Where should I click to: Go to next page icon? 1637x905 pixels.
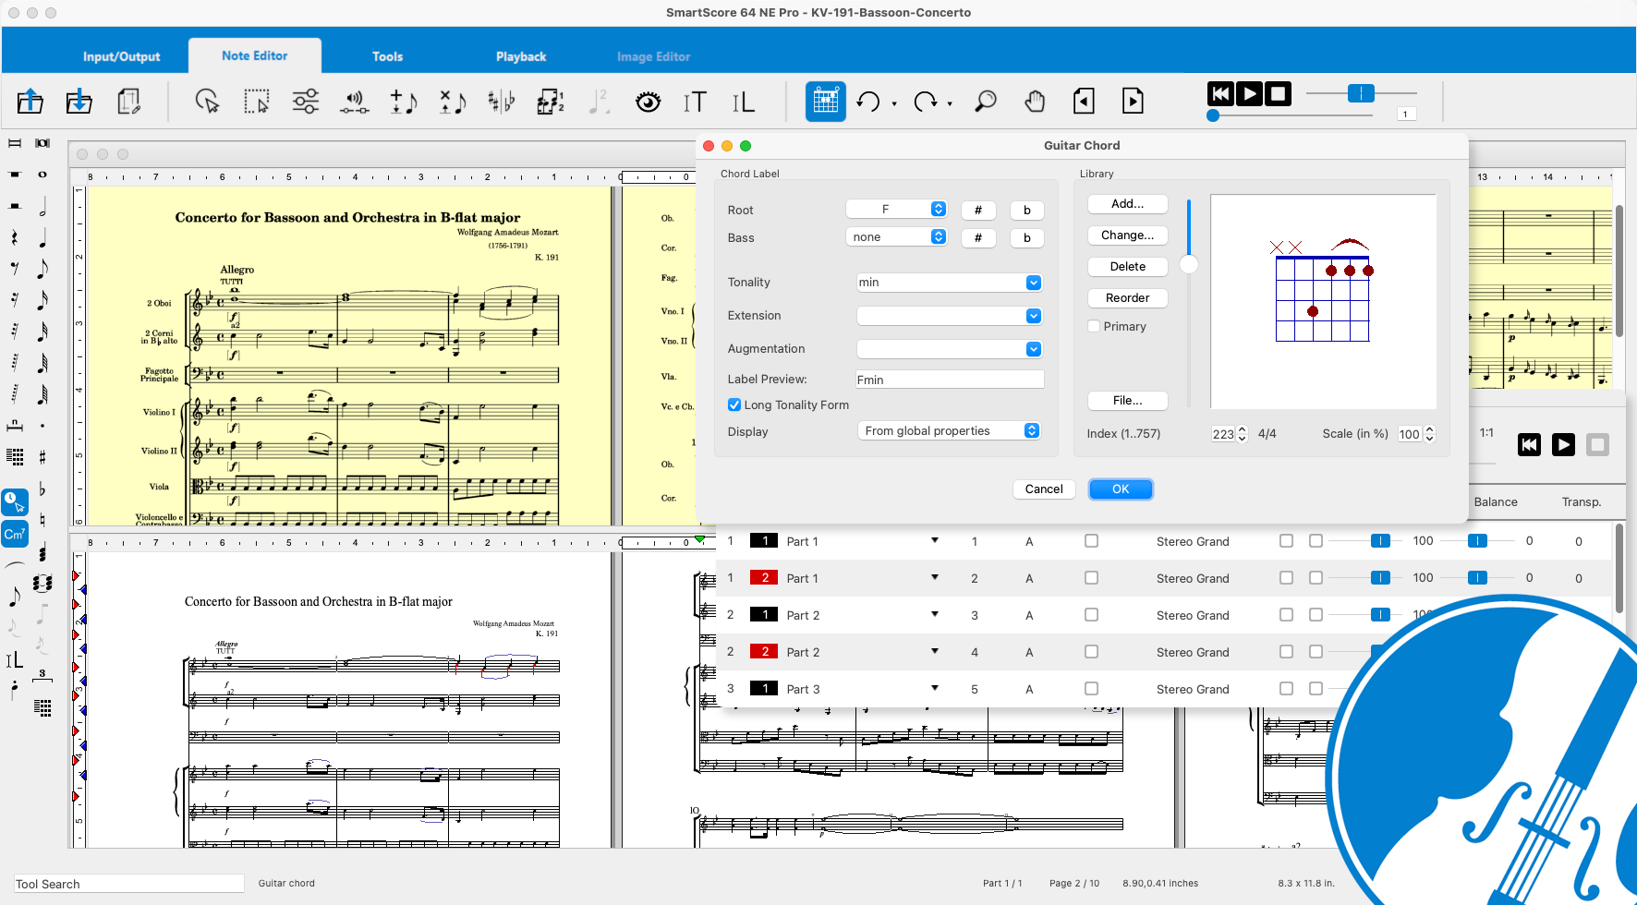coord(1133,101)
